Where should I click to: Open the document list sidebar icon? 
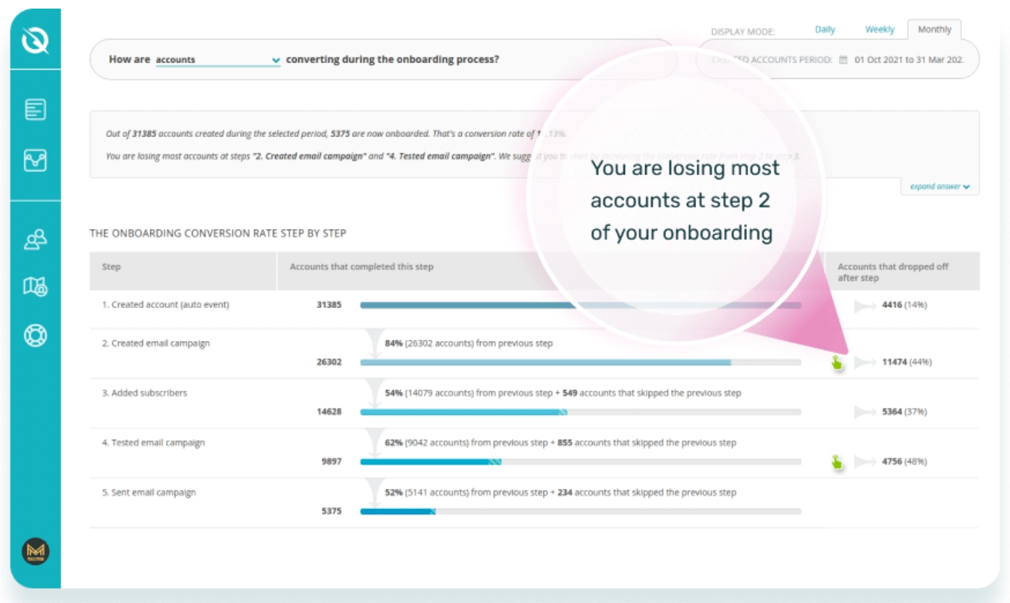(x=35, y=110)
